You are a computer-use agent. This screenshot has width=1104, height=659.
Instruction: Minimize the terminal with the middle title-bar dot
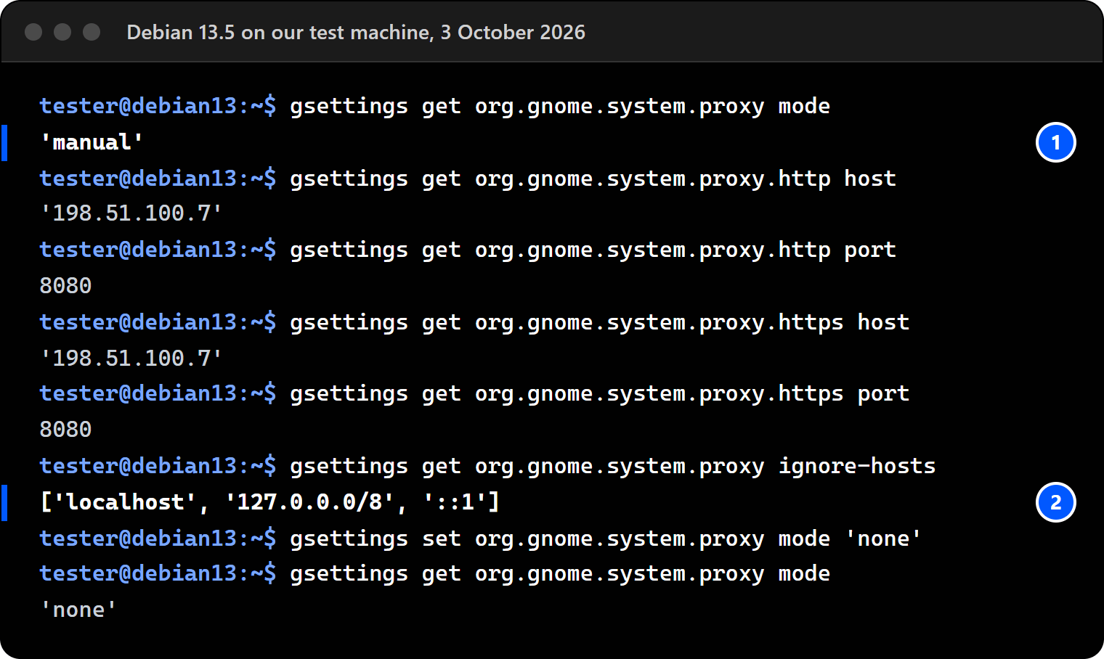62,32
